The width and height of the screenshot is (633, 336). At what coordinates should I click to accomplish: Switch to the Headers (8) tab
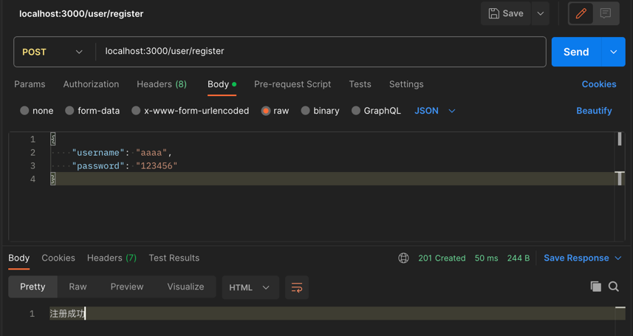coord(161,84)
